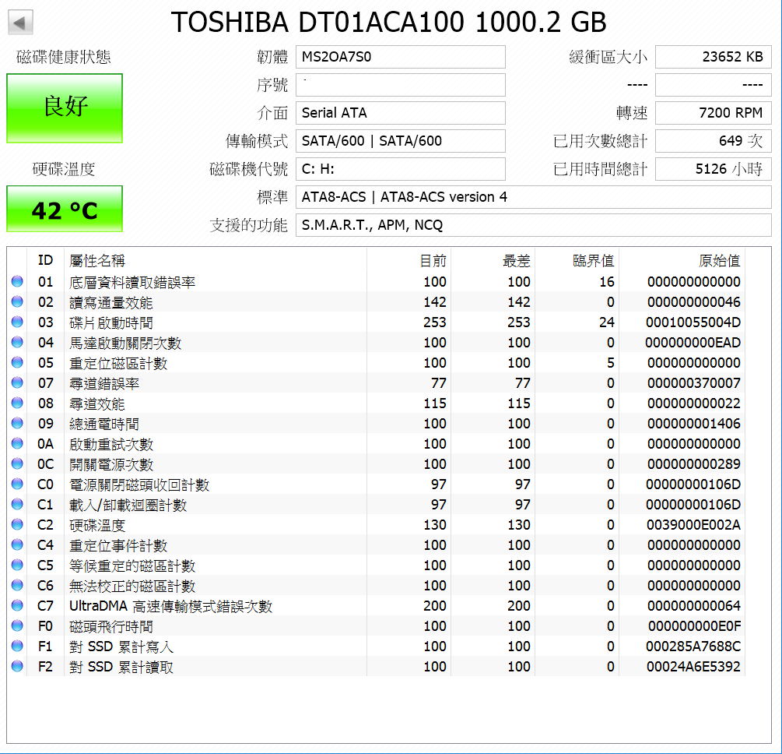Viewport: 782px width, 754px height.
Task: Click the status orb for ID 0C
Action: pos(17,463)
